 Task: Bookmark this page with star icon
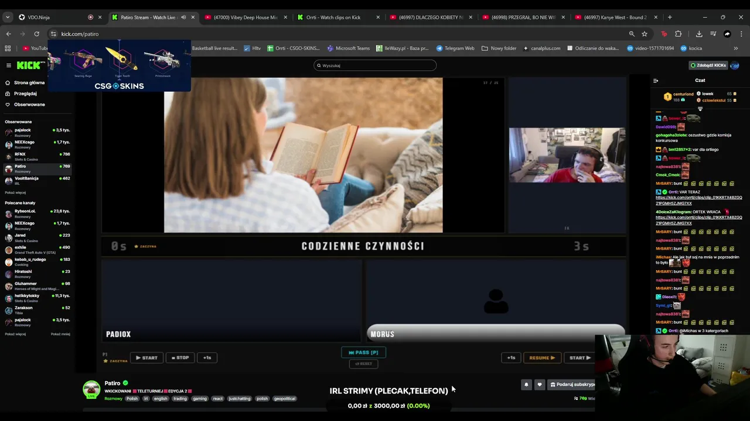coord(645,34)
